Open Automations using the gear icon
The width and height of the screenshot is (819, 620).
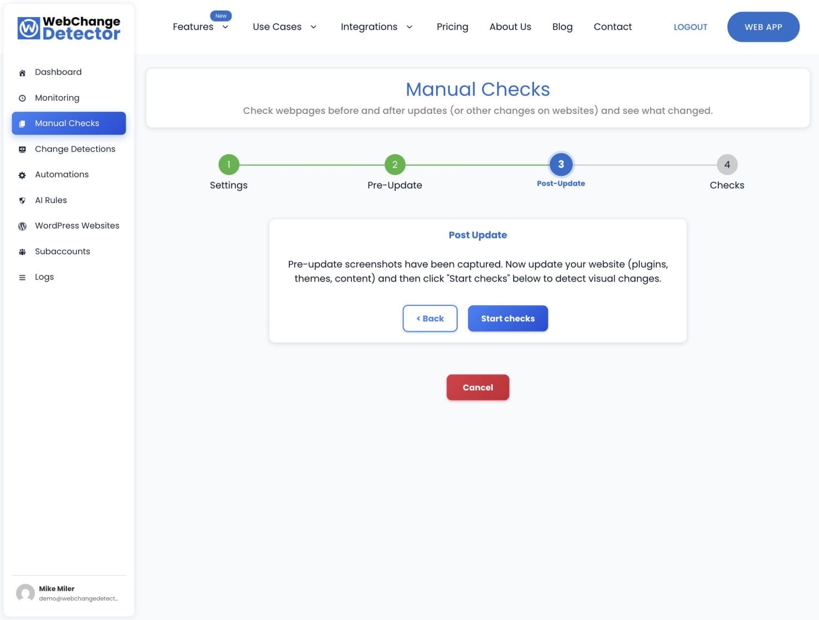click(22, 175)
